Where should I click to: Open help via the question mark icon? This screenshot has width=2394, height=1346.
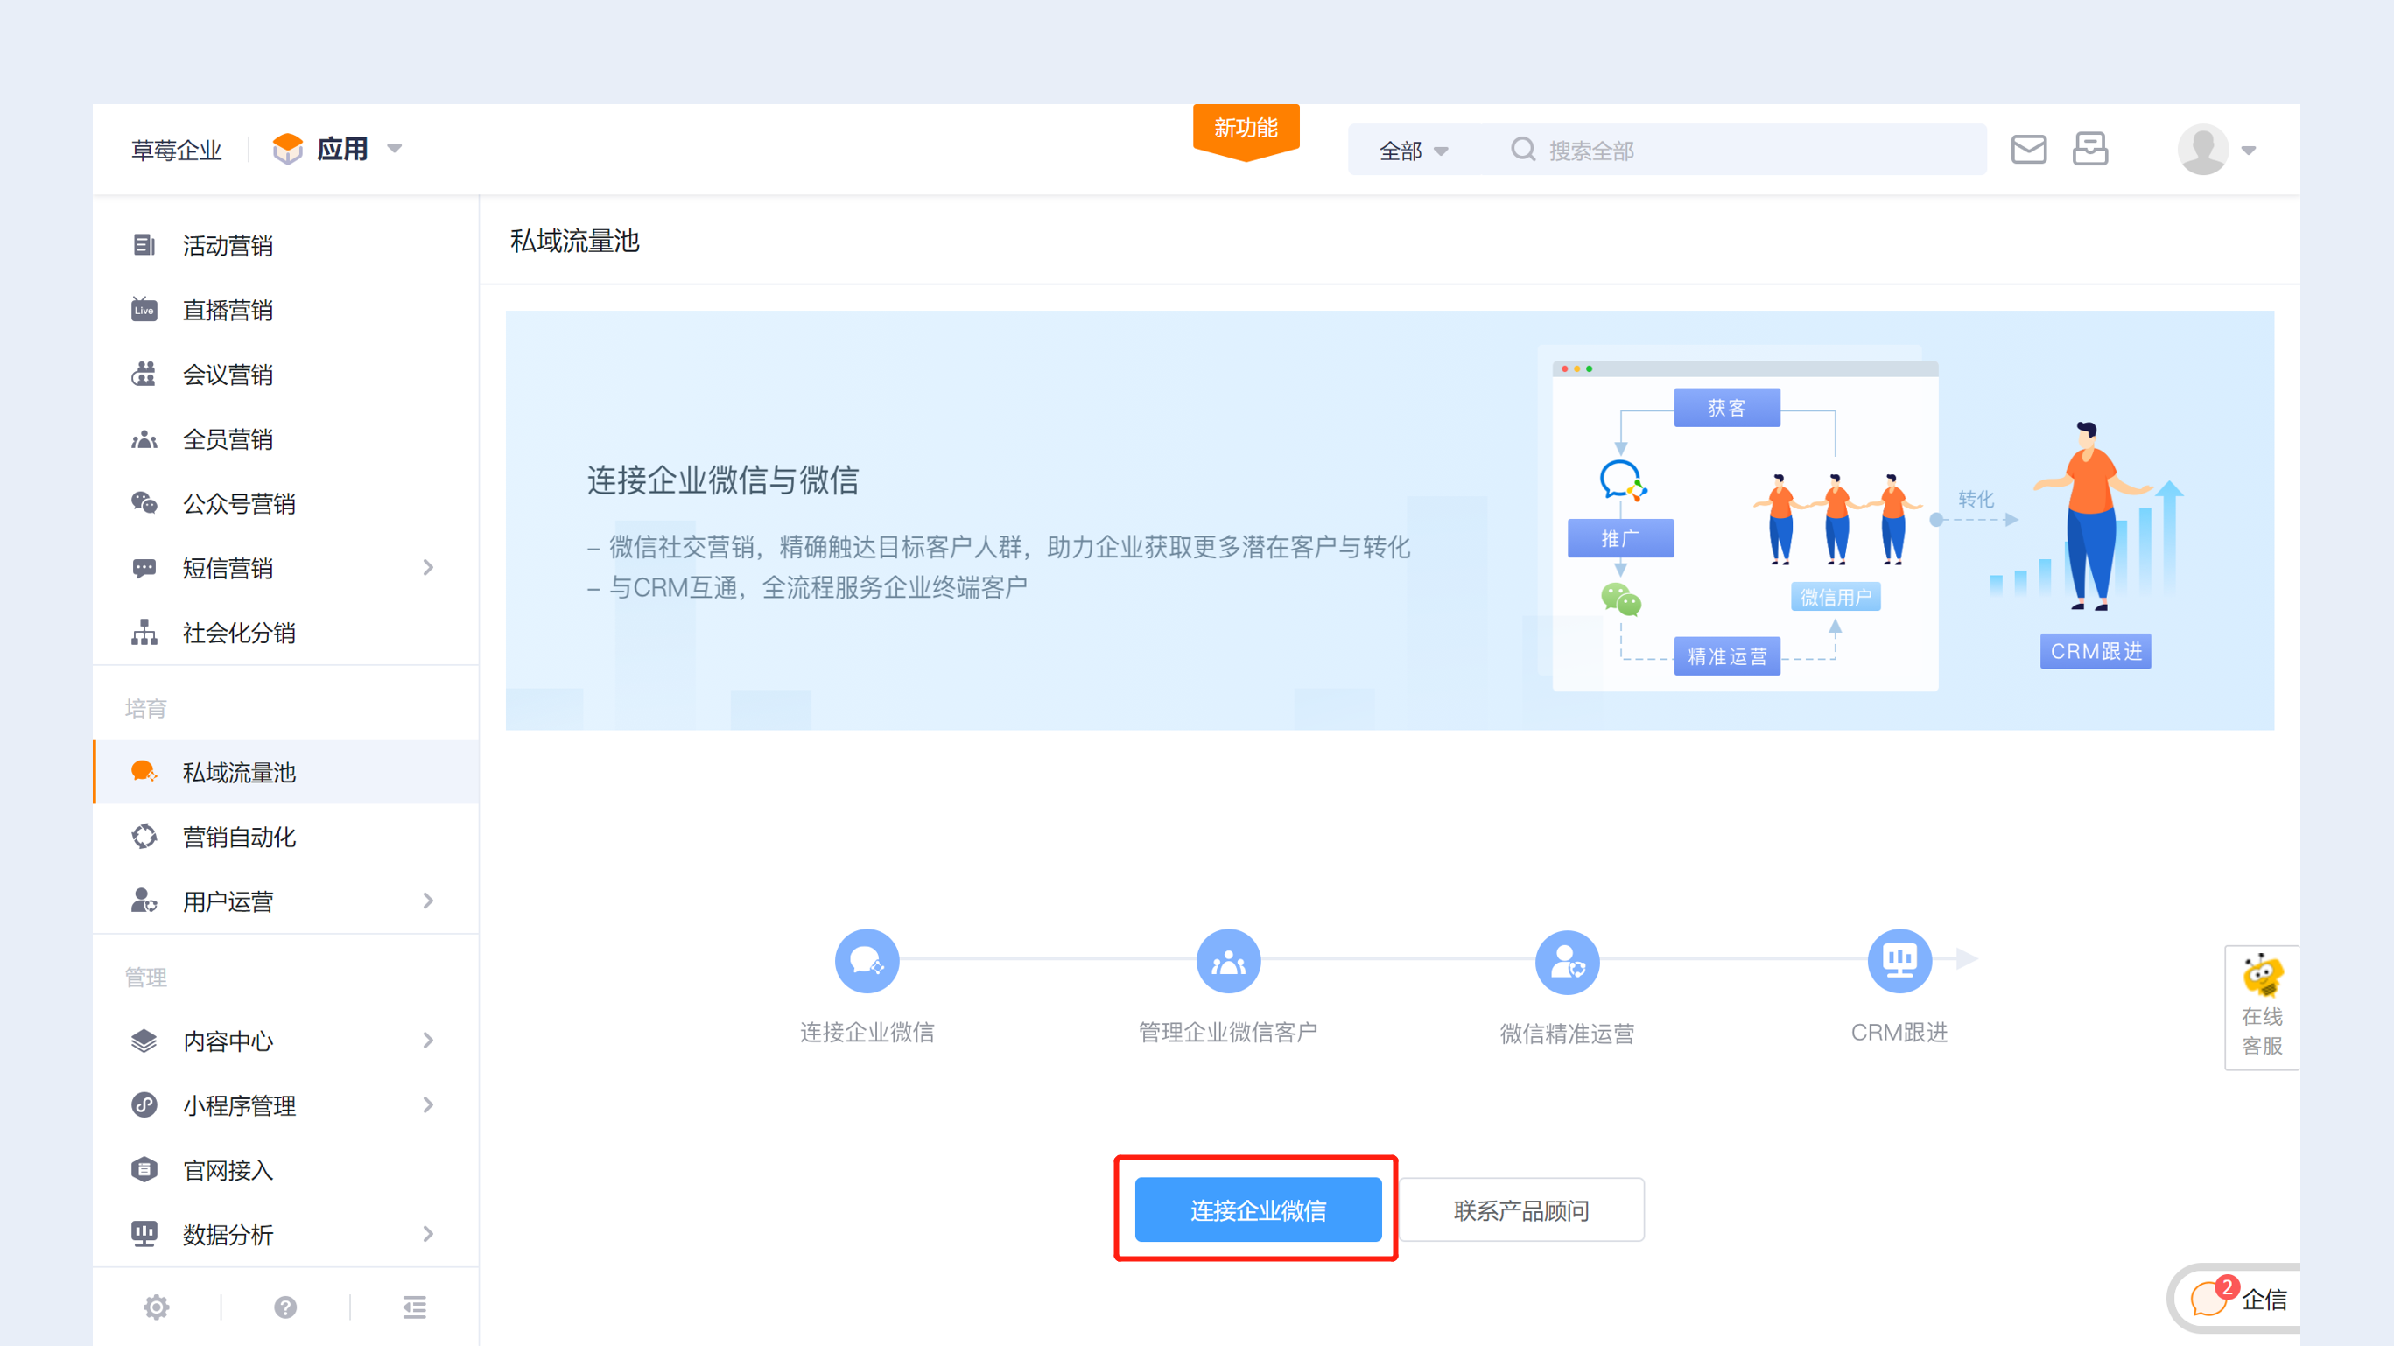[285, 1307]
